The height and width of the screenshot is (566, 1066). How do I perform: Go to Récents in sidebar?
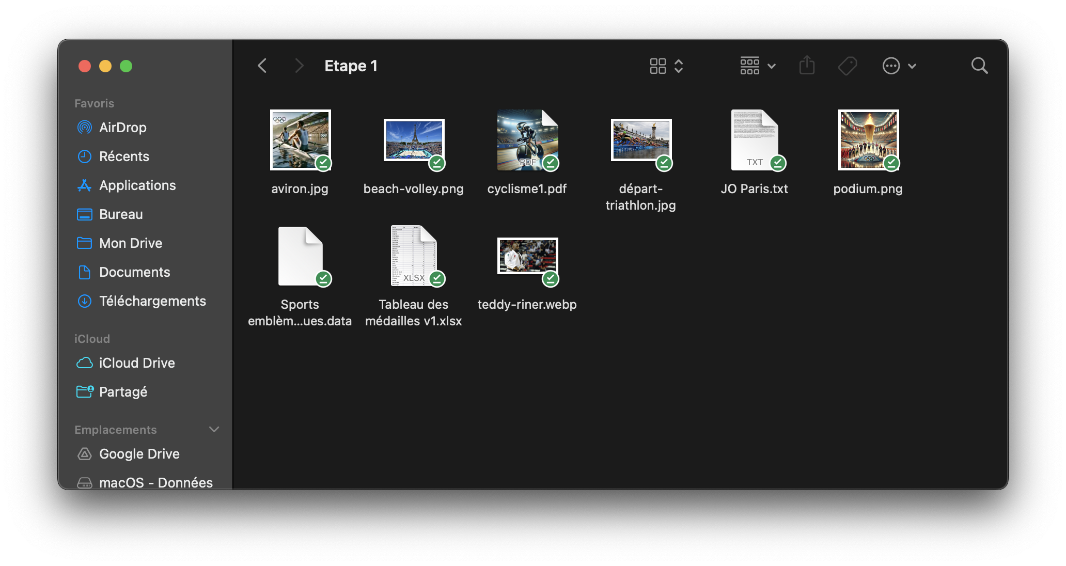124,156
